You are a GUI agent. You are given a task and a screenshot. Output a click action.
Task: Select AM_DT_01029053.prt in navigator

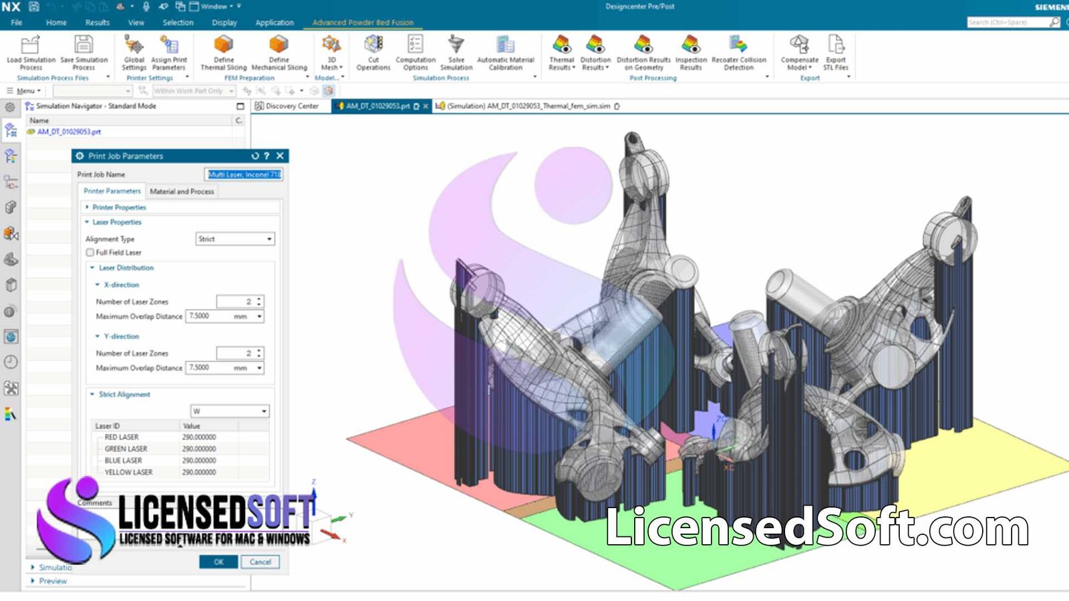[x=69, y=132]
